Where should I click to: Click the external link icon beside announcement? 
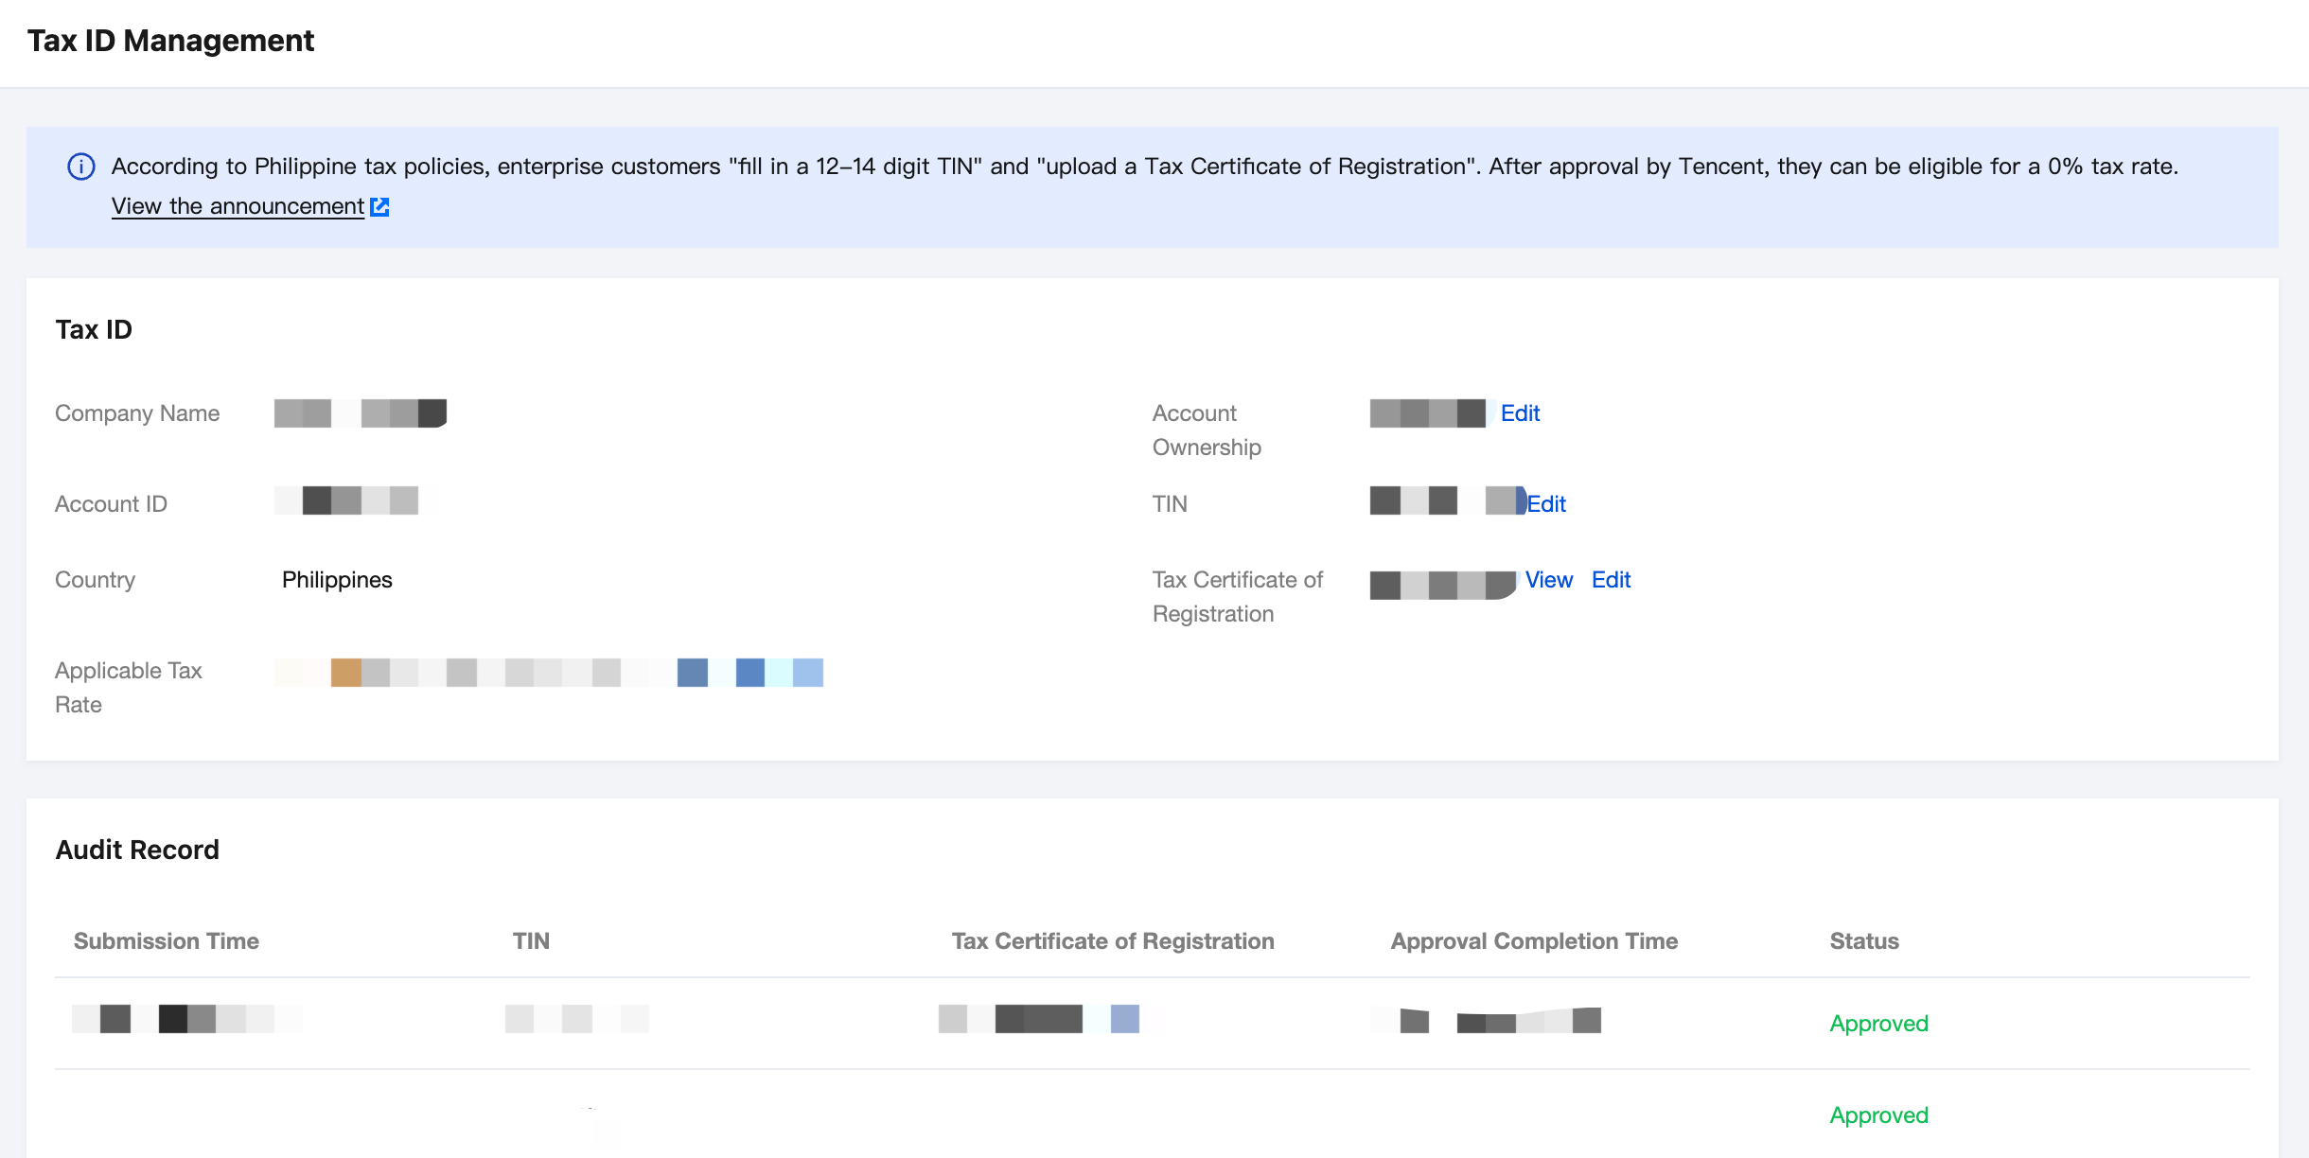tap(379, 206)
